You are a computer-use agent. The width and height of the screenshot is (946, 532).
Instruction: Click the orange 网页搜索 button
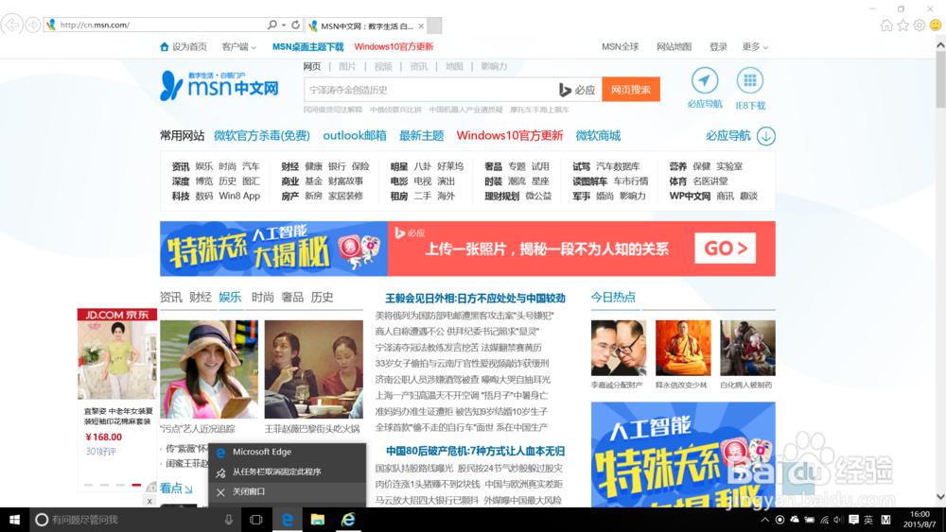coord(630,90)
